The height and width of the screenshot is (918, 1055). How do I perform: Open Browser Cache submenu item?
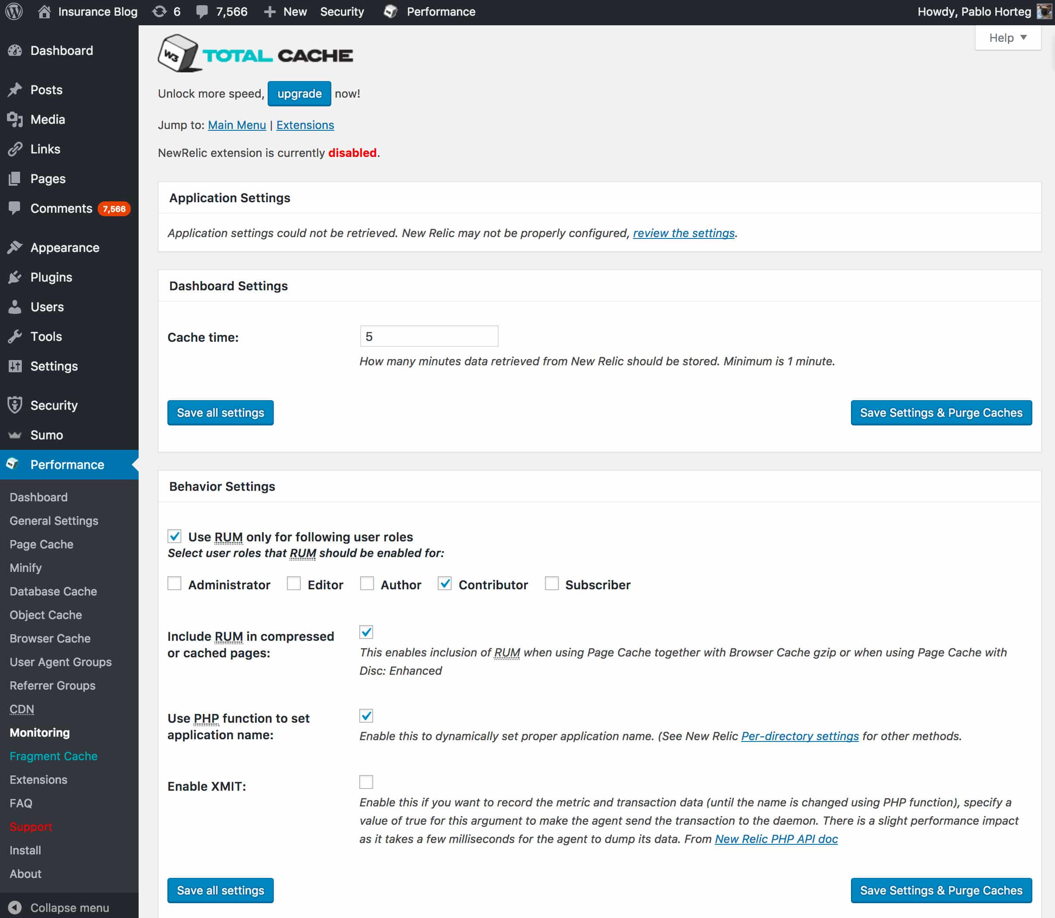pyautogui.click(x=50, y=638)
